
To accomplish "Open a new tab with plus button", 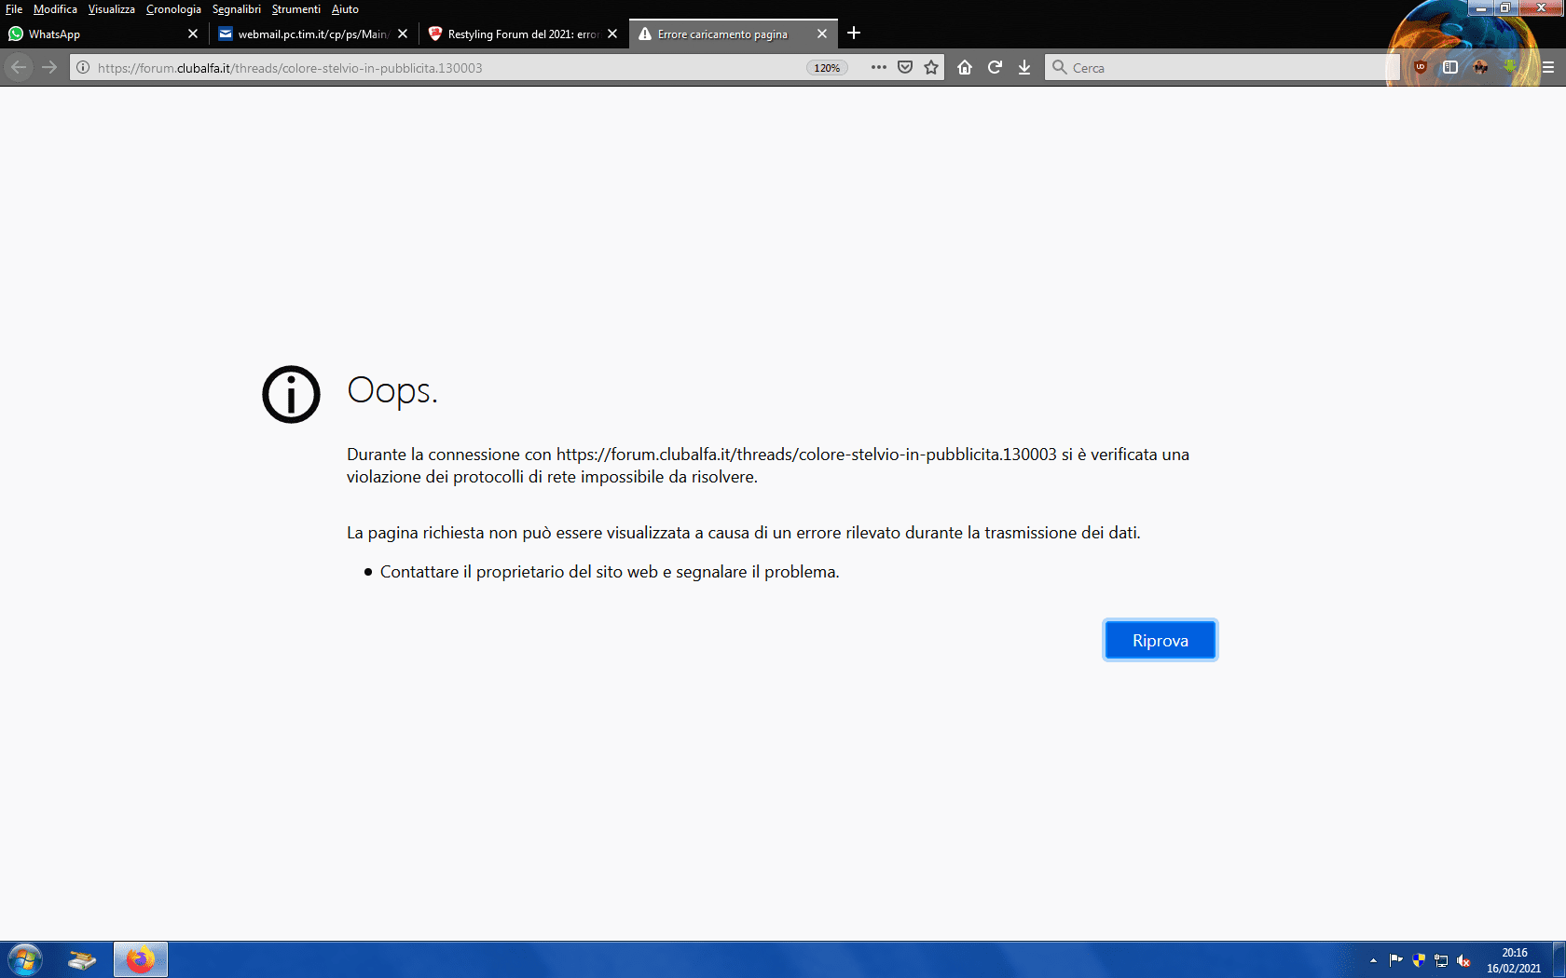I will click(854, 34).
